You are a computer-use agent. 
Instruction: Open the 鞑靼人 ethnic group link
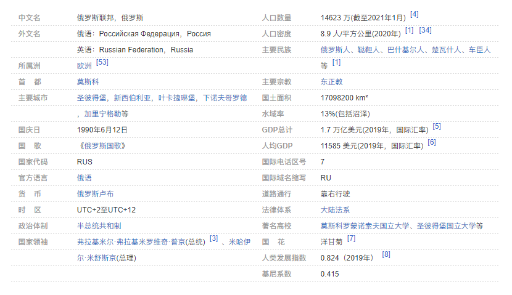pyautogui.click(x=368, y=50)
